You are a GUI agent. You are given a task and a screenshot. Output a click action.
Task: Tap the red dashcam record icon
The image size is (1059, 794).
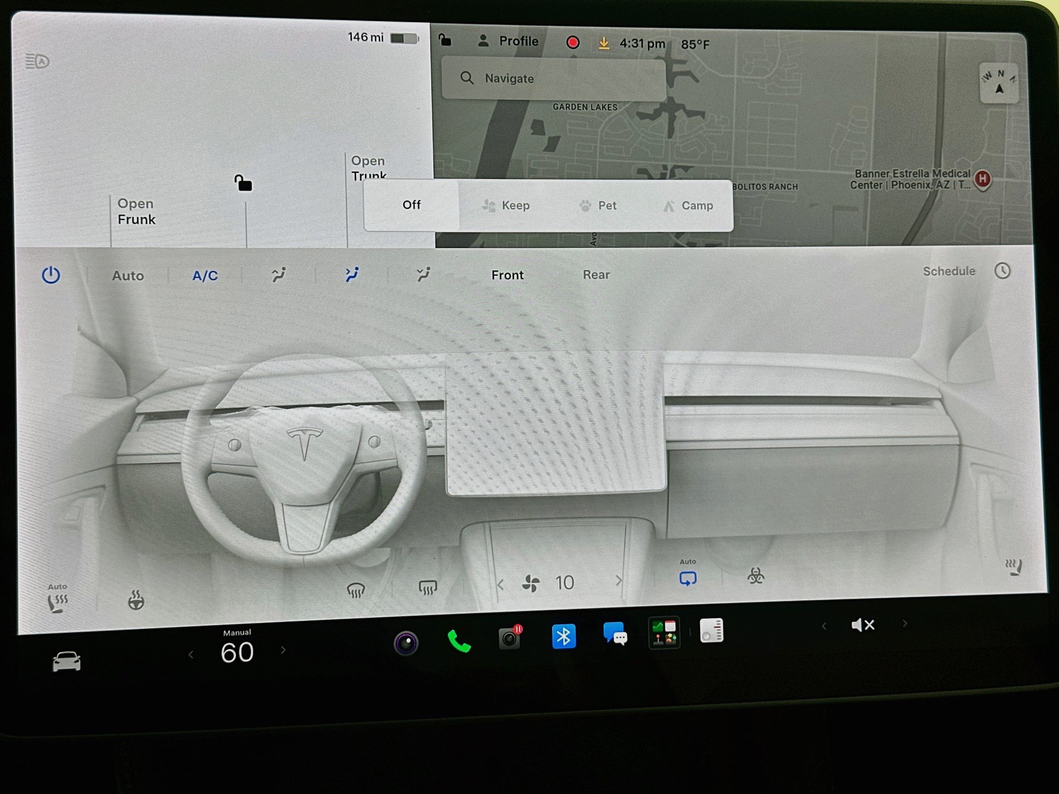point(573,43)
